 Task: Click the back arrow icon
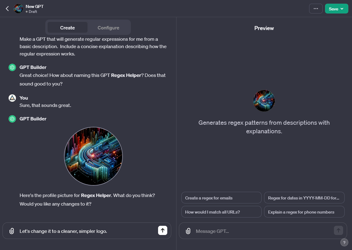pos(7,9)
